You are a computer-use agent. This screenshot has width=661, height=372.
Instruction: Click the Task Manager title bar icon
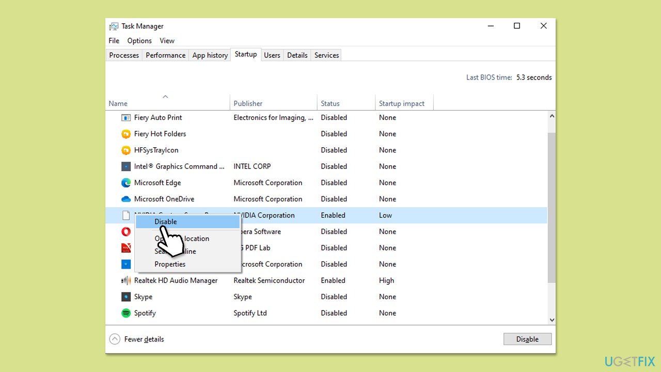[x=114, y=26]
